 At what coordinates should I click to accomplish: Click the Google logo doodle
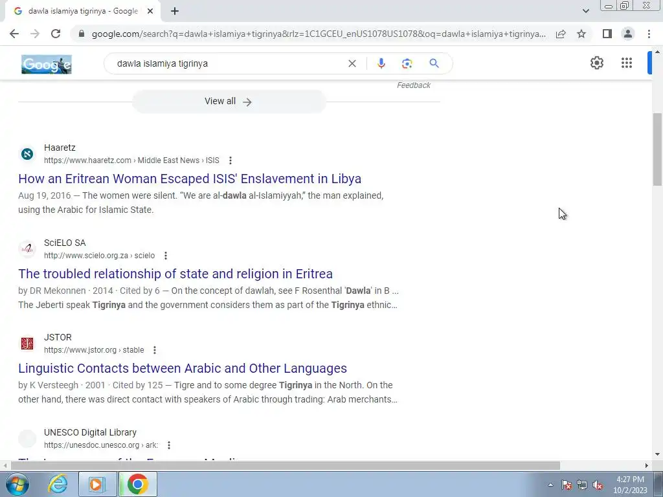[x=47, y=64]
